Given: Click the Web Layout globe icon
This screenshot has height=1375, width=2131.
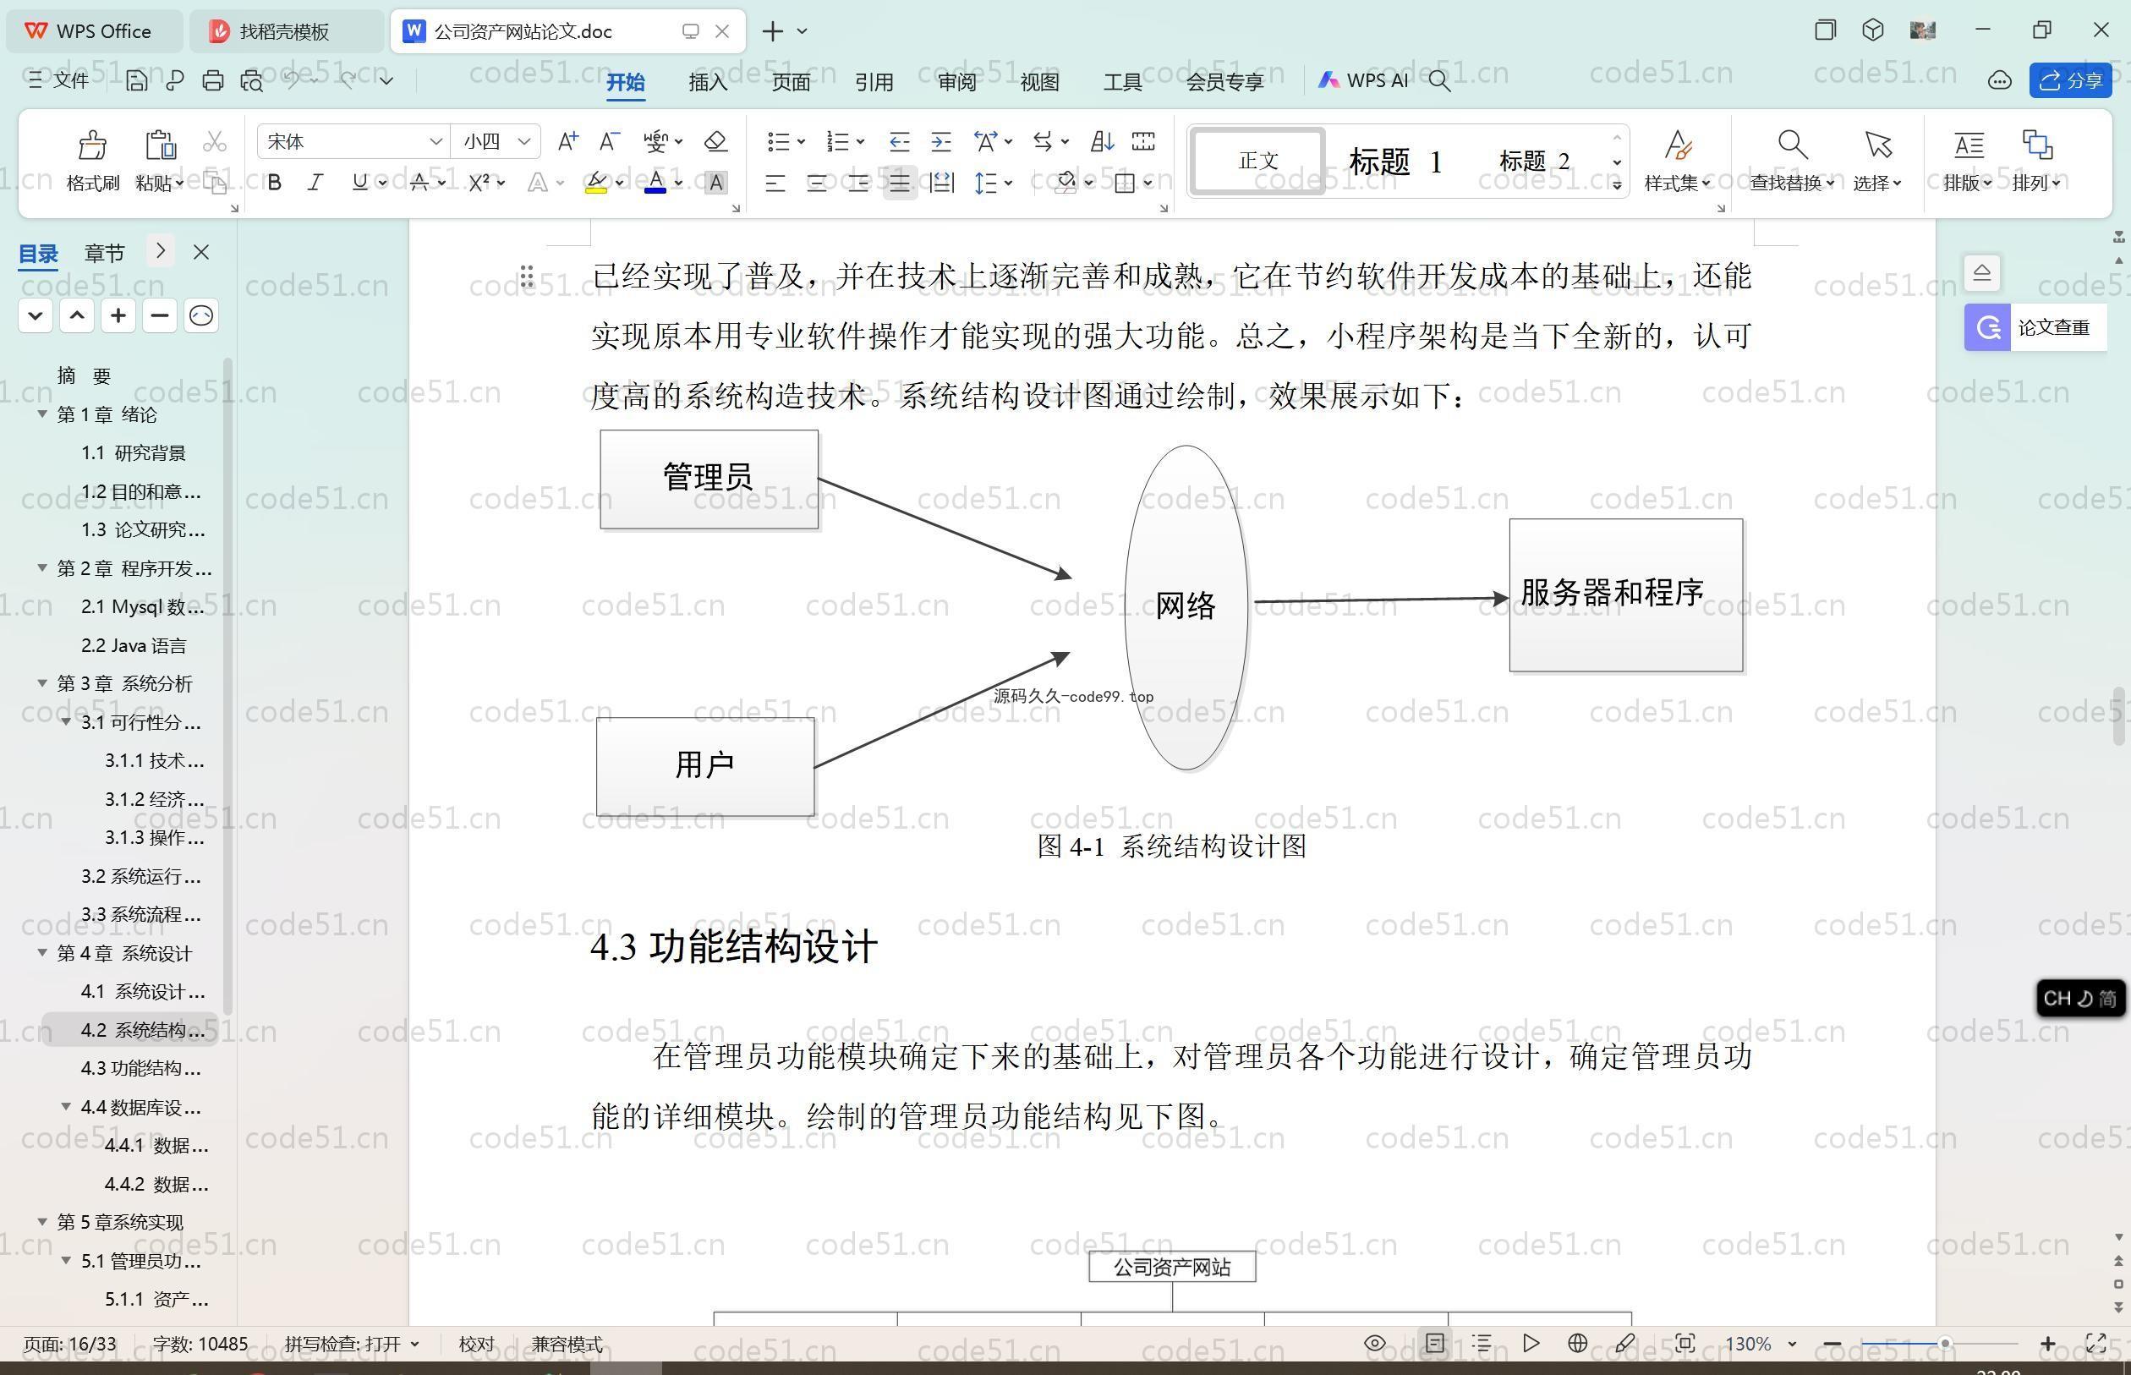Looking at the screenshot, I should [x=1577, y=1343].
